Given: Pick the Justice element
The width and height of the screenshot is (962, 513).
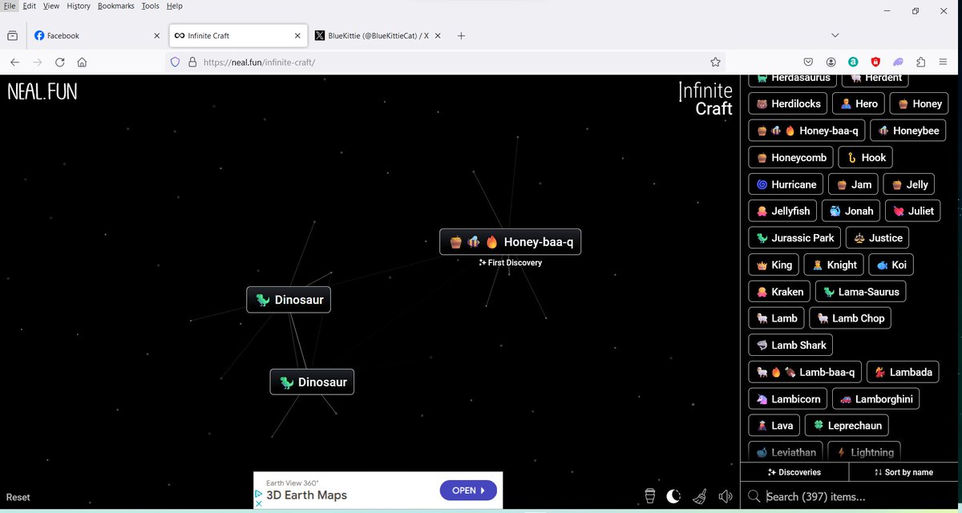Looking at the screenshot, I should pyautogui.click(x=877, y=238).
